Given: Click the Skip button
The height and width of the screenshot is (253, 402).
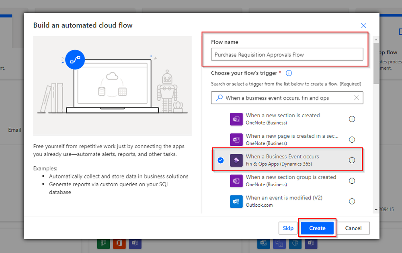Looking at the screenshot, I should pos(288,228).
